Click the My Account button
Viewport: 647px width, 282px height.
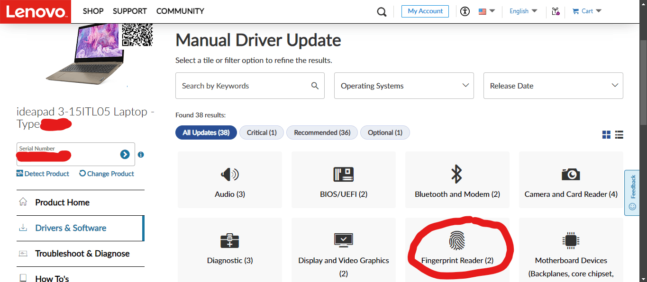pyautogui.click(x=425, y=11)
